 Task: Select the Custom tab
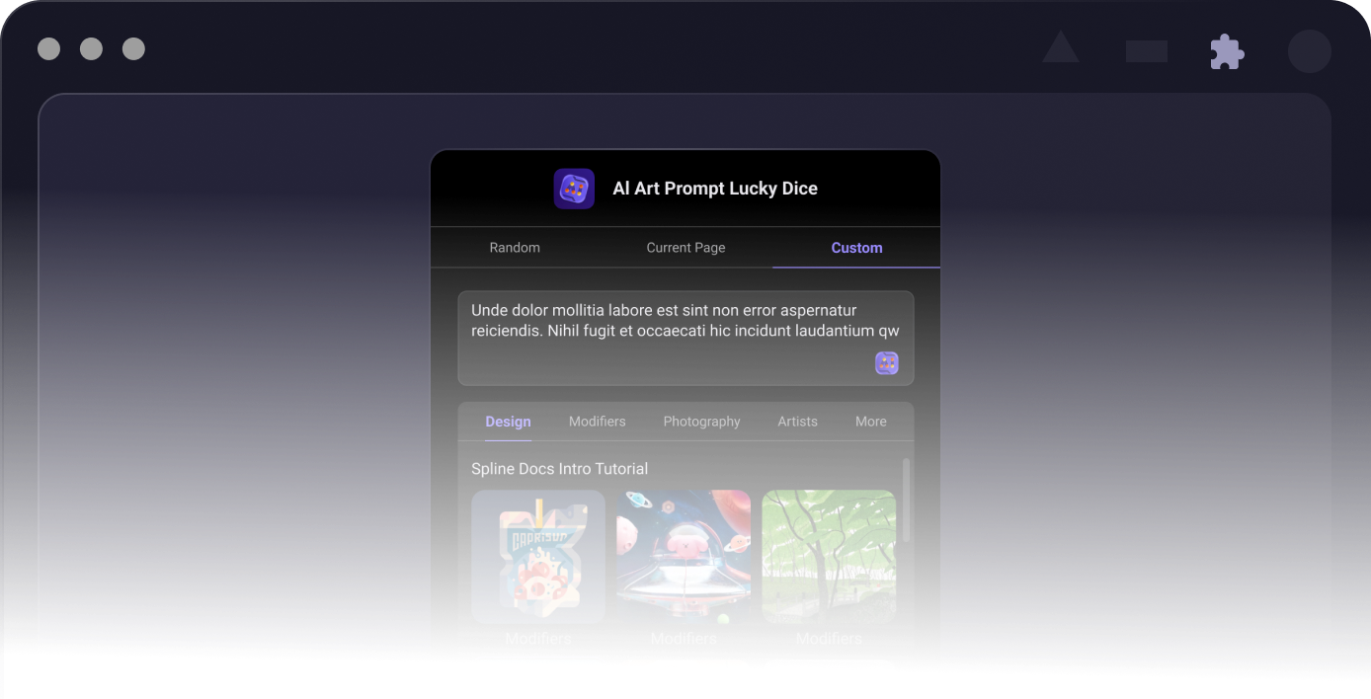point(856,248)
